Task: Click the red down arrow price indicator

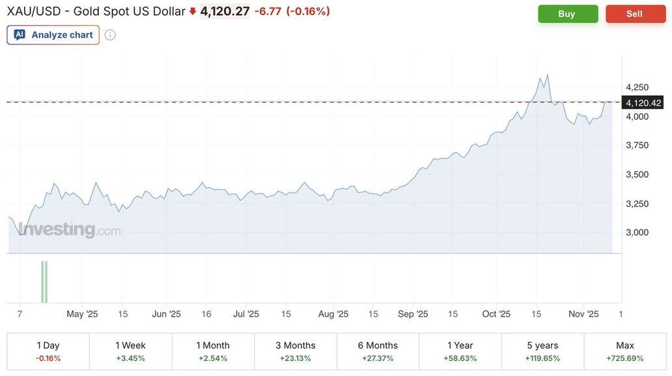Action: 193,11
